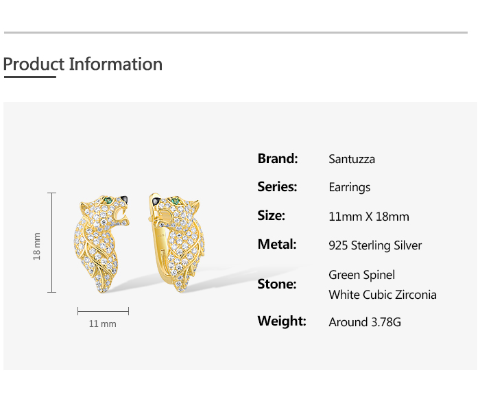Click the Earrings series value
This screenshot has height=403, width=480.
350,188
